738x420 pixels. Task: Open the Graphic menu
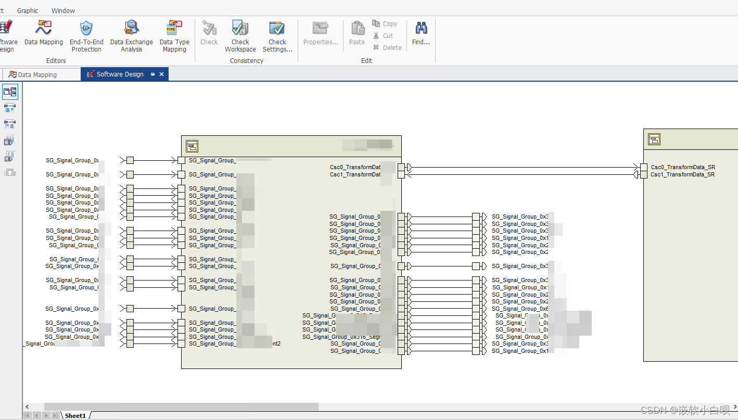click(28, 10)
